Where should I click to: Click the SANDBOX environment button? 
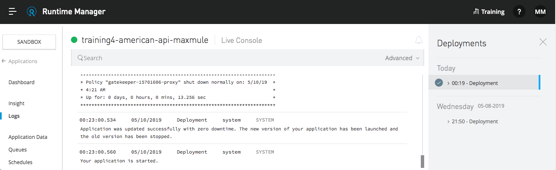(x=29, y=42)
